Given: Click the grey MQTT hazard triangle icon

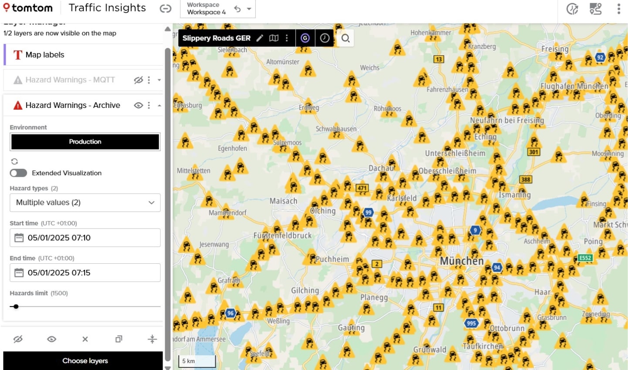Looking at the screenshot, I should (18, 80).
